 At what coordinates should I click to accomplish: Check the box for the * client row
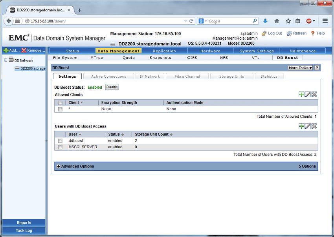pos(60,109)
